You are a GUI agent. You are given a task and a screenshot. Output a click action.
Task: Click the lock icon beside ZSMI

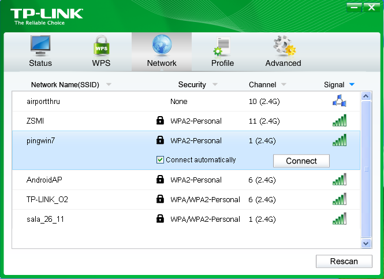pos(160,120)
